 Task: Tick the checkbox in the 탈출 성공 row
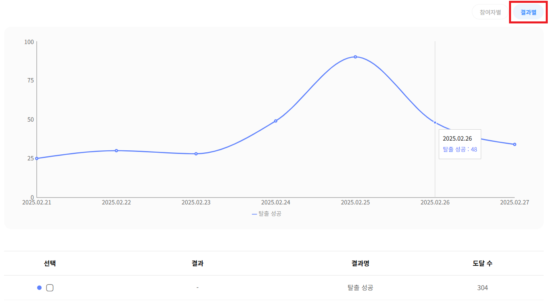click(50, 288)
